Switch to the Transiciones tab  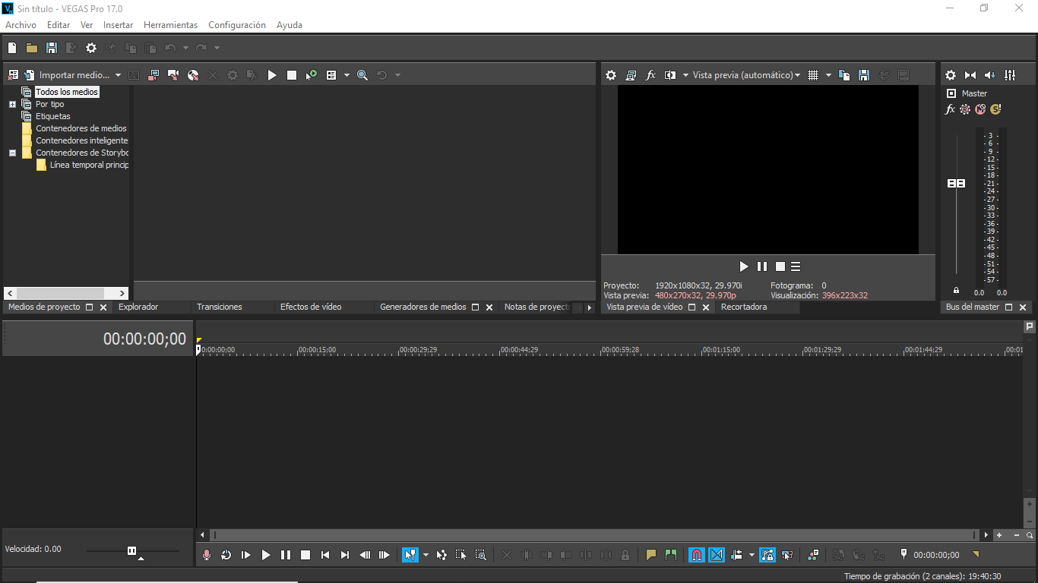[220, 307]
